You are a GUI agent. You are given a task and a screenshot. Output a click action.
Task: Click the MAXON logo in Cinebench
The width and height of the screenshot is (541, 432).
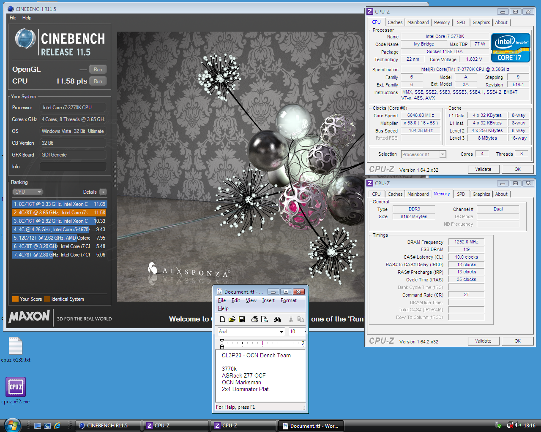tap(29, 316)
